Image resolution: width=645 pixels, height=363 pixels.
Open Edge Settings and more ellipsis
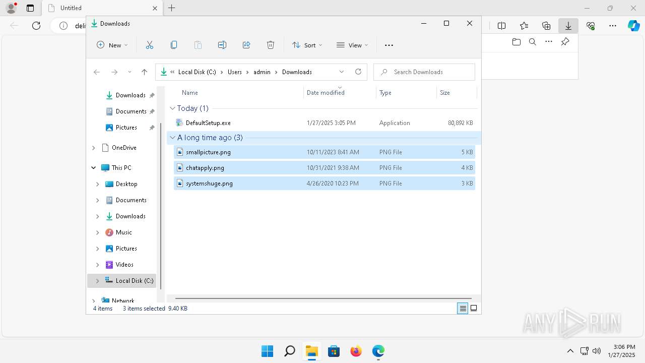pos(613,26)
